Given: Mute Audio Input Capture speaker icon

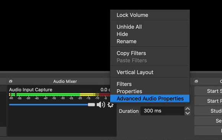Looking at the screenshot, I should (101, 105).
